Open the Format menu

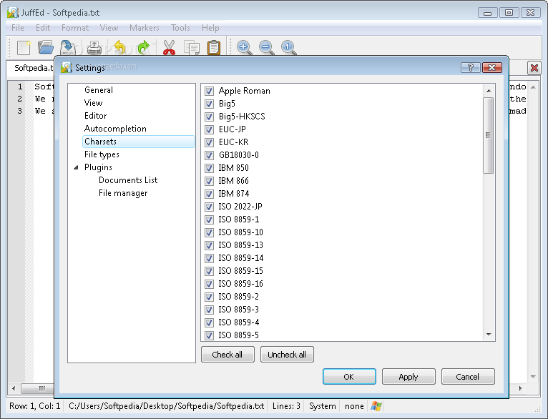point(75,28)
